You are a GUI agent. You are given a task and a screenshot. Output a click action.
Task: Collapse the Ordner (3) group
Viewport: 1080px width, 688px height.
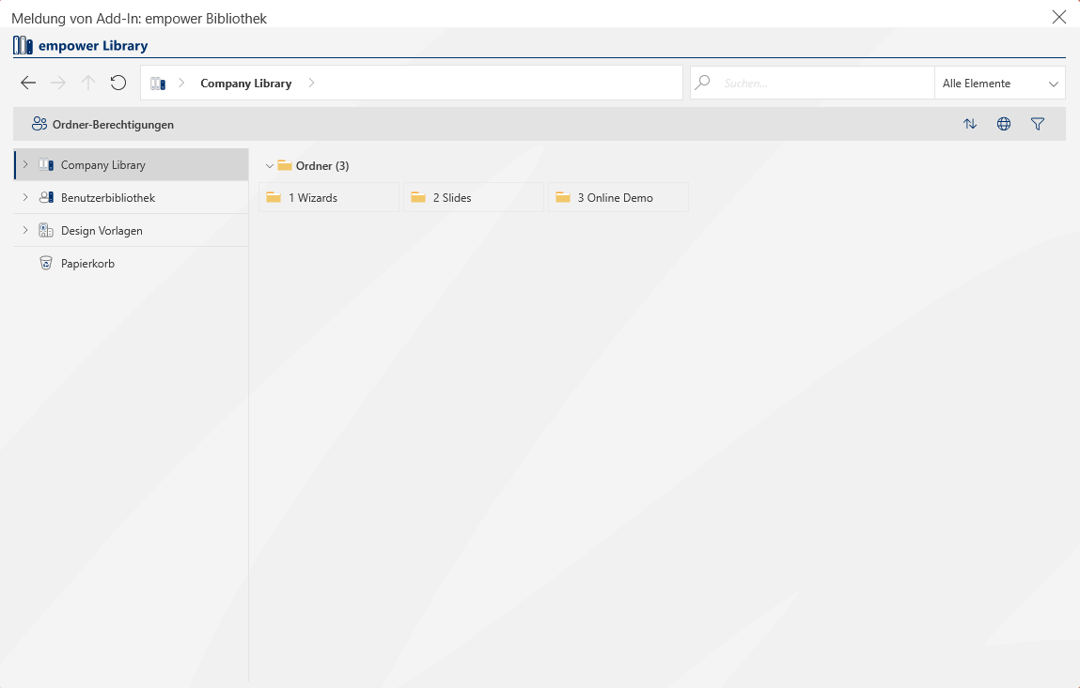[x=270, y=166]
